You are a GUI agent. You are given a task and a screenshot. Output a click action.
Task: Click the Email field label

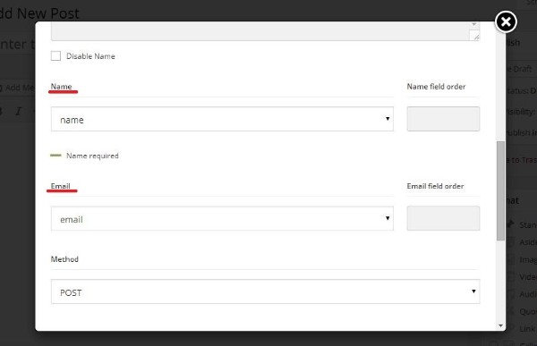tap(61, 186)
